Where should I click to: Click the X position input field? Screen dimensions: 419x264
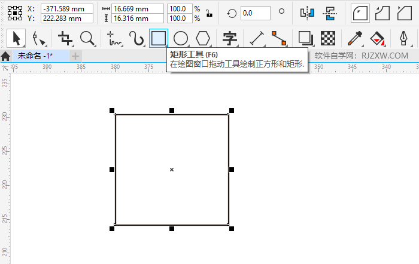[67, 8]
